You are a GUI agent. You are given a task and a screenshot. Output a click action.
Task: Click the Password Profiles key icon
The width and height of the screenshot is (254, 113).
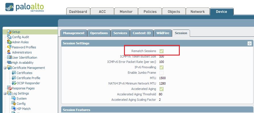pyautogui.click(x=9, y=47)
